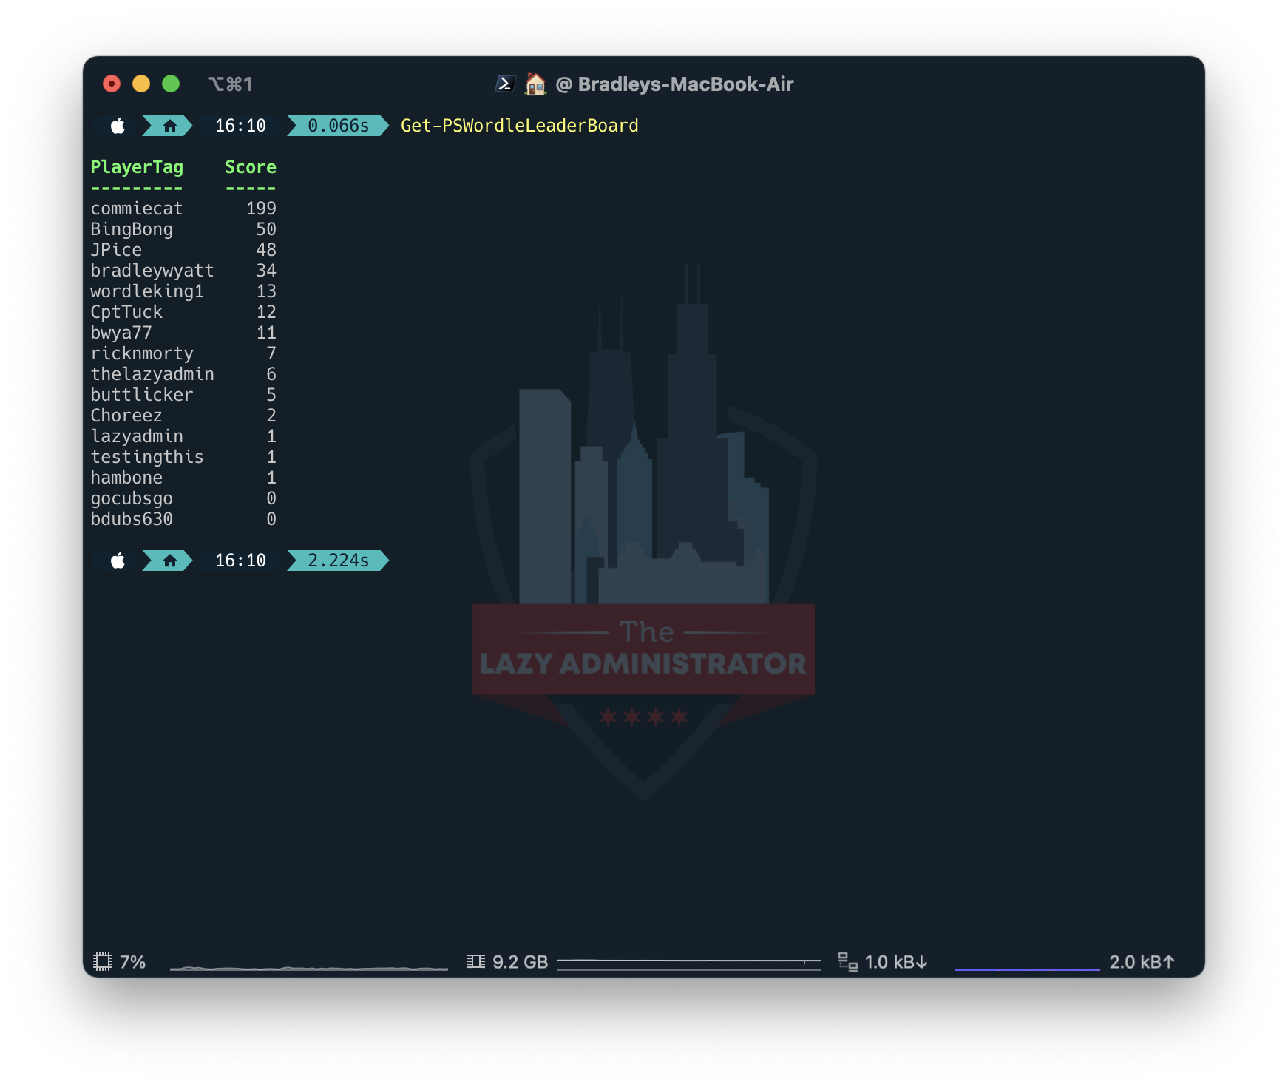Select the lazyadmin player tag
The width and height of the screenshot is (1288, 1087).
click(137, 436)
